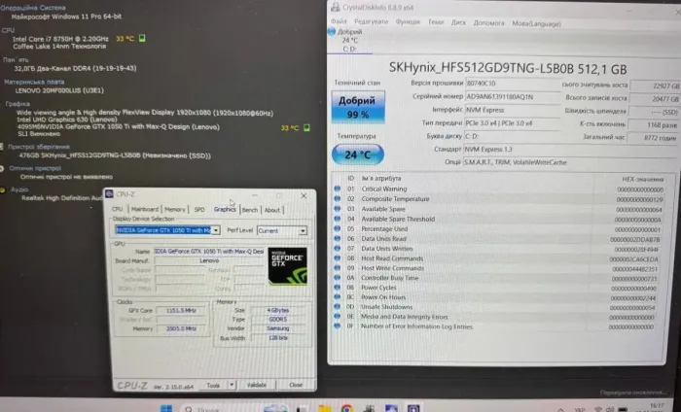The height and width of the screenshot is (412, 681).
Task: Click the blue health dot above the disk tab
Action: tap(332, 32)
